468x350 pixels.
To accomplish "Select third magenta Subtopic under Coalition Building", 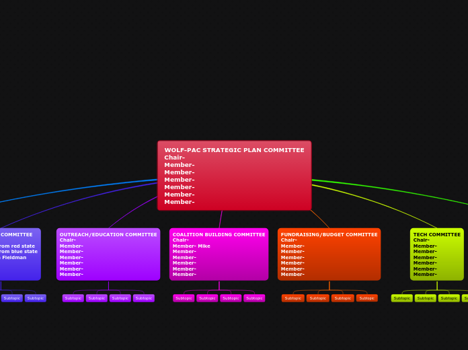I will click(x=231, y=298).
